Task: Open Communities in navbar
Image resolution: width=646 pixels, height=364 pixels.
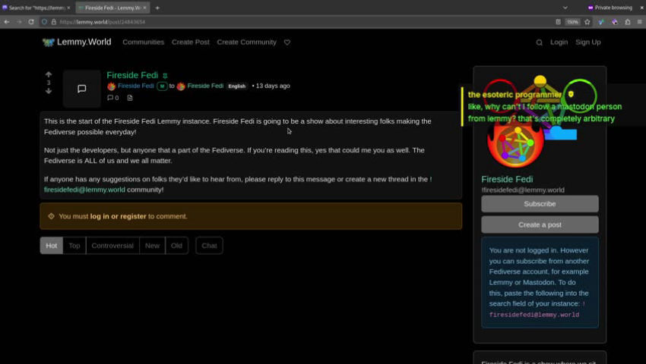Action: pos(143,42)
